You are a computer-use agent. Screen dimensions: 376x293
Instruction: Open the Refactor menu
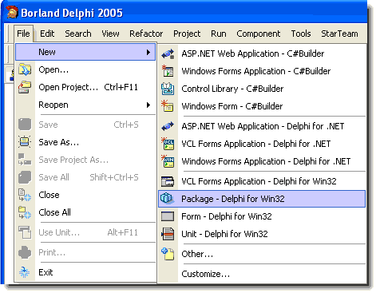coord(146,34)
